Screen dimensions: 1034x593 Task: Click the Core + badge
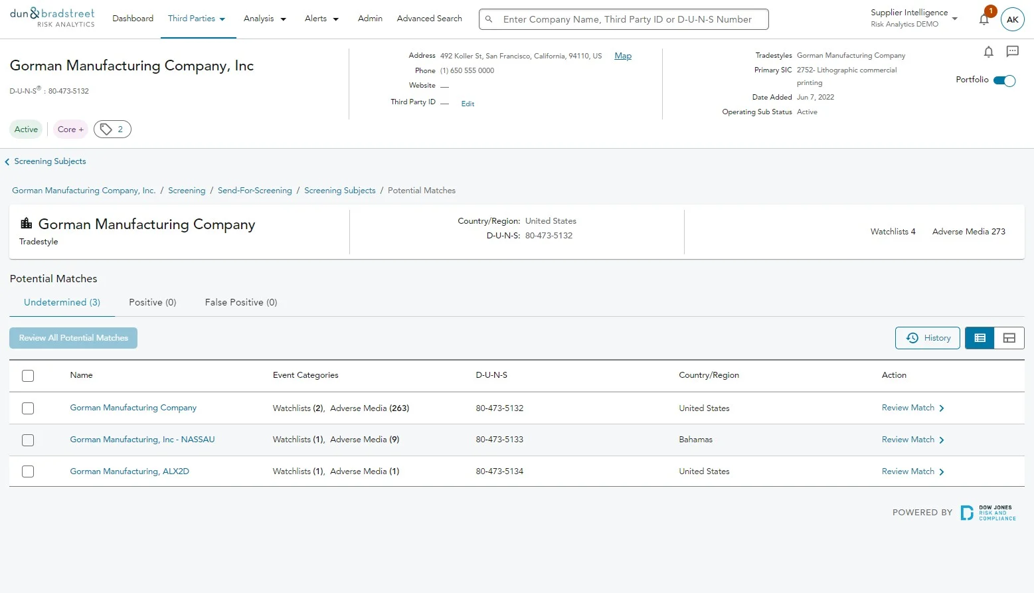tap(70, 129)
